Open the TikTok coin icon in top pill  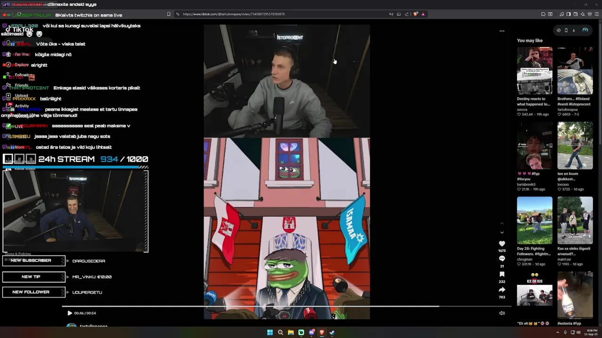click(559, 30)
